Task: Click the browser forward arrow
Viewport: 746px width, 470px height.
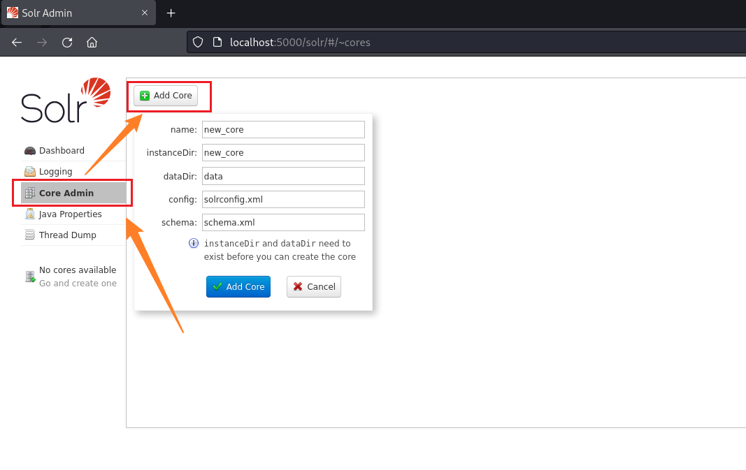Action: [42, 43]
